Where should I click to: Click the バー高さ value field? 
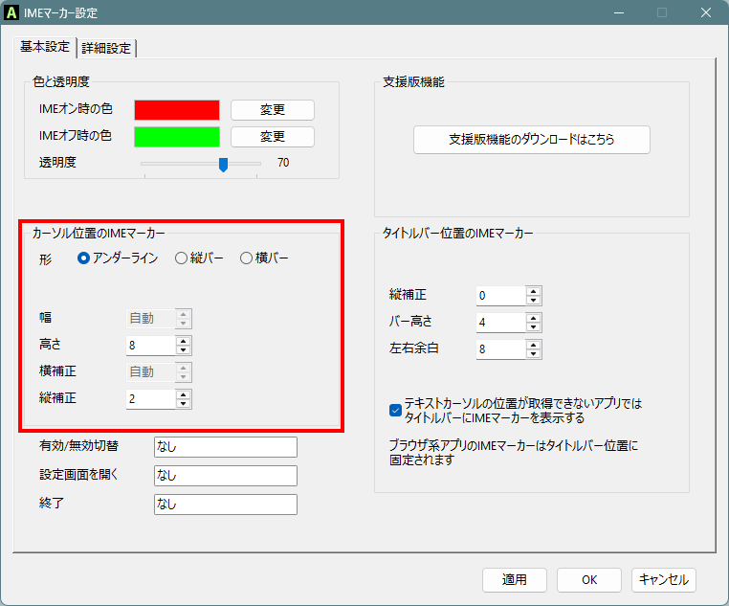pos(500,323)
